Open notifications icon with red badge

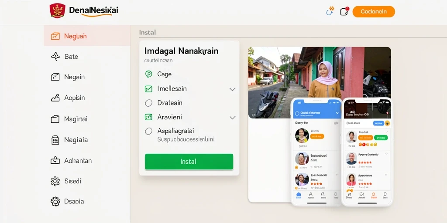coord(344,11)
